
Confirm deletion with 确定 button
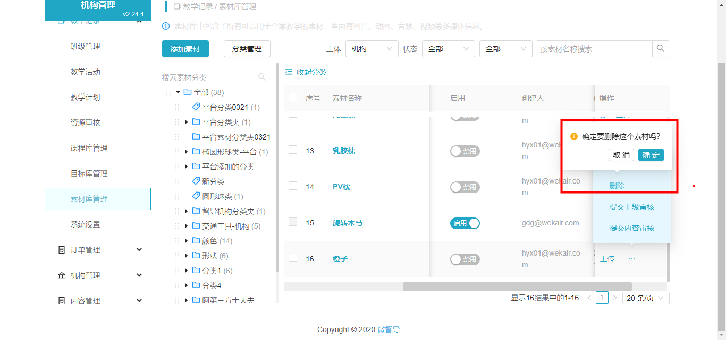pos(651,155)
